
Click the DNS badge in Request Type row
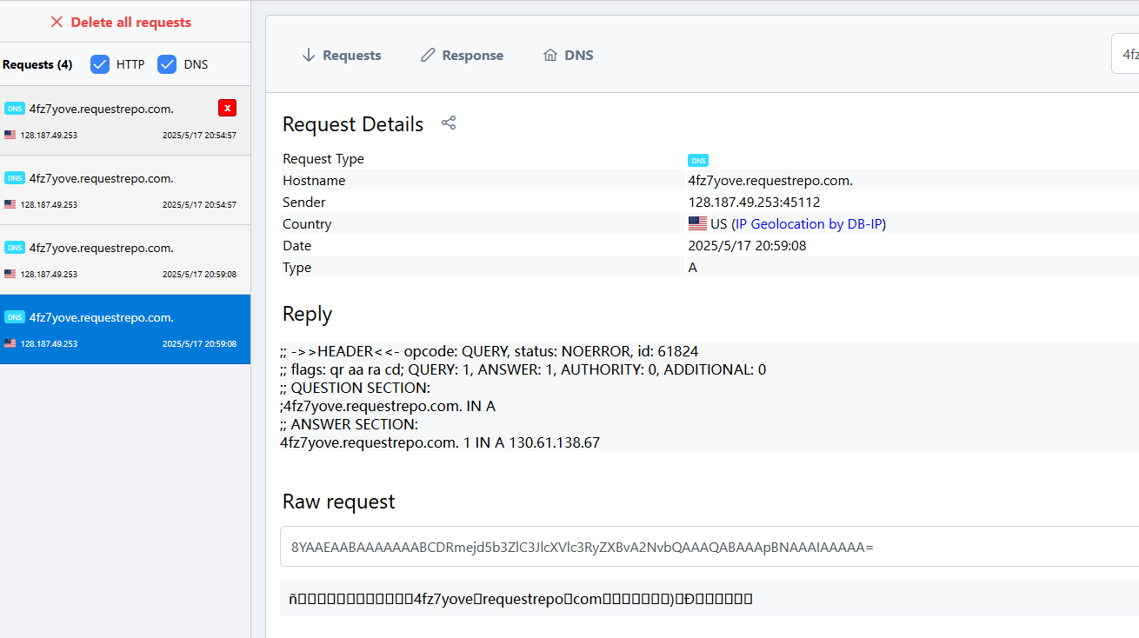[x=697, y=160]
